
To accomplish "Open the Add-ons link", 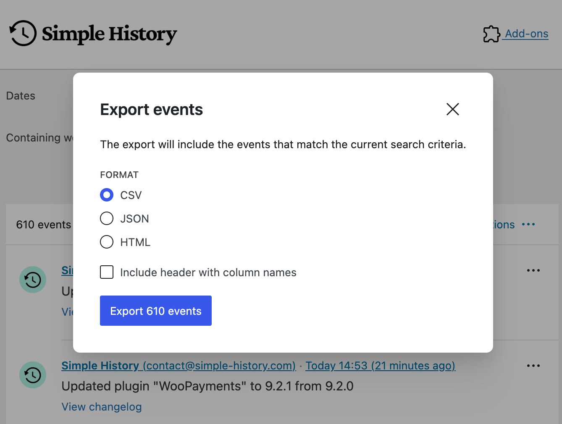I will tap(526, 34).
